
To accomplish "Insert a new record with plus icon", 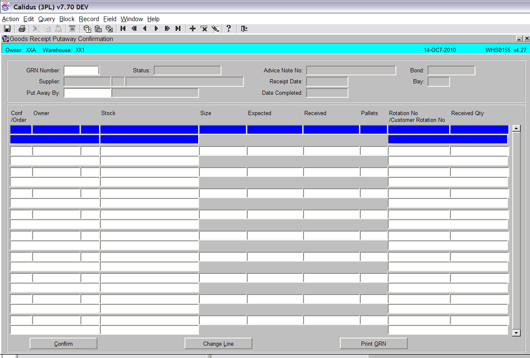I will click(193, 29).
